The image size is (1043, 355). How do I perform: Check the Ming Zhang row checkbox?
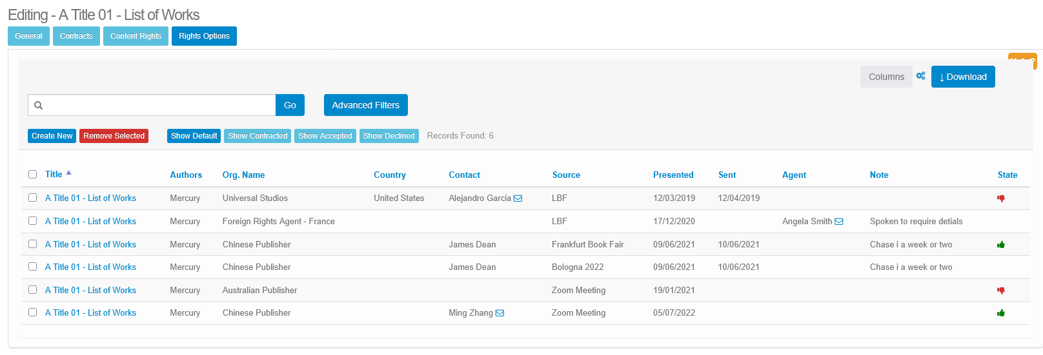(x=33, y=312)
